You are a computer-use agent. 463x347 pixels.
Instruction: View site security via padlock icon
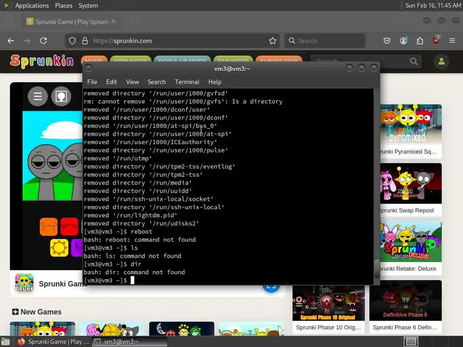pos(85,41)
